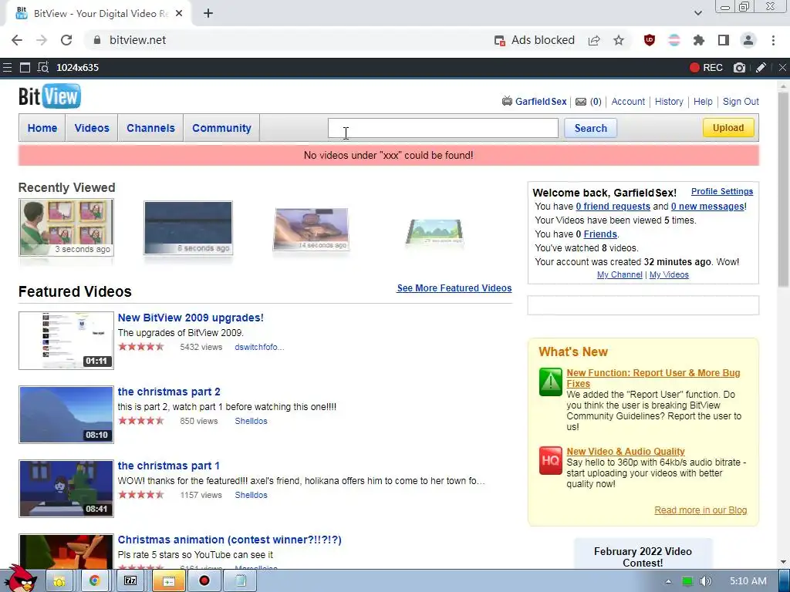This screenshot has width=790, height=592.
Task: Open My Videos link
Action: [669, 275]
